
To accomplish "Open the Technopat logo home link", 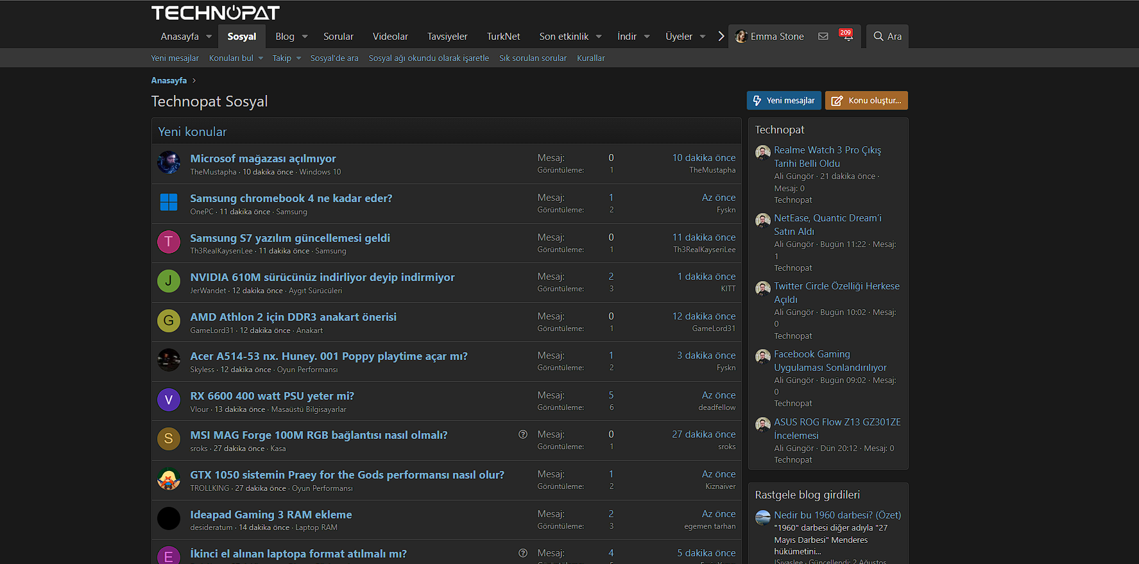I will (216, 13).
